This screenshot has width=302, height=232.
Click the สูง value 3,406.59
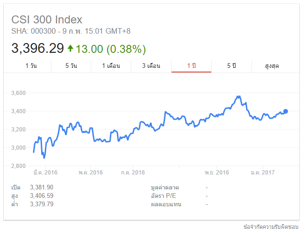[x=42, y=196]
